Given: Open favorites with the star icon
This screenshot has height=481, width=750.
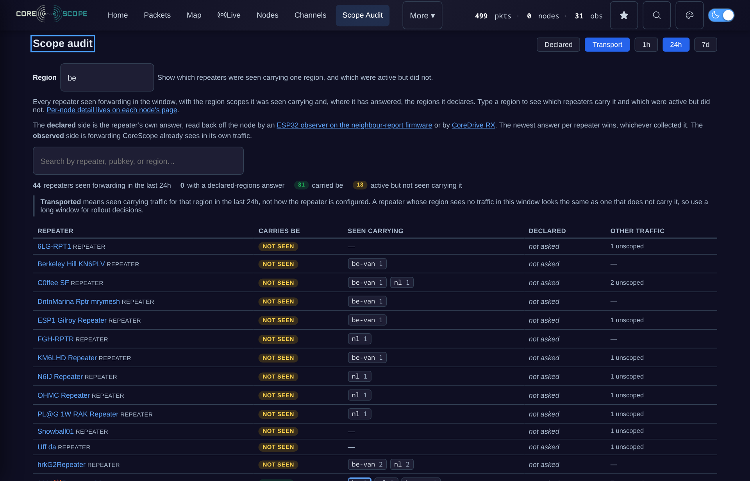Looking at the screenshot, I should click(x=624, y=15).
